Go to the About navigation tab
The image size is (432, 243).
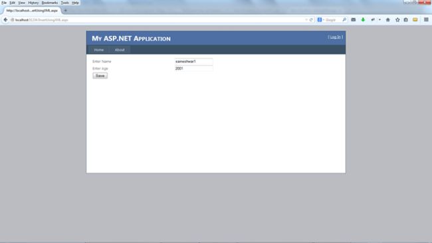(120, 50)
